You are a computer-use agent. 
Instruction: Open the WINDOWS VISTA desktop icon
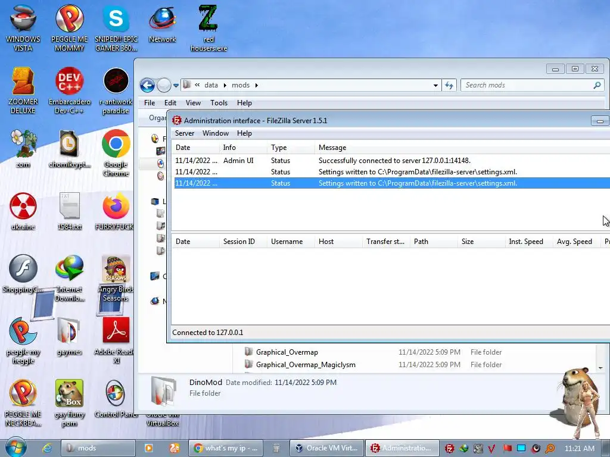click(x=23, y=28)
